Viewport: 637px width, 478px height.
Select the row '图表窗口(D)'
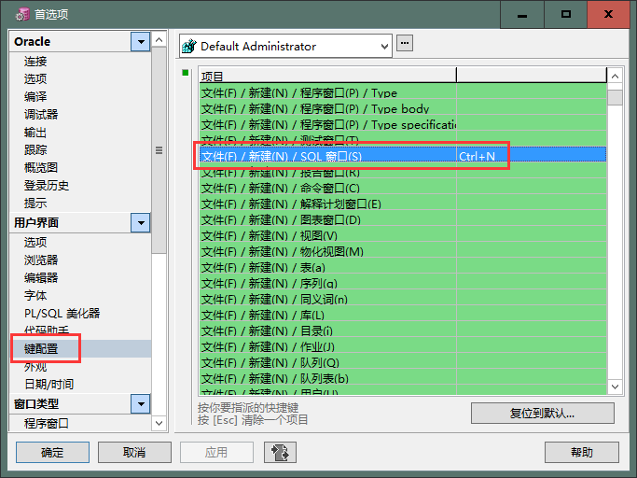coord(403,220)
